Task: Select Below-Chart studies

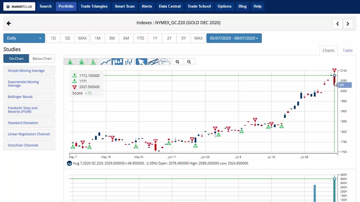Action: point(42,59)
